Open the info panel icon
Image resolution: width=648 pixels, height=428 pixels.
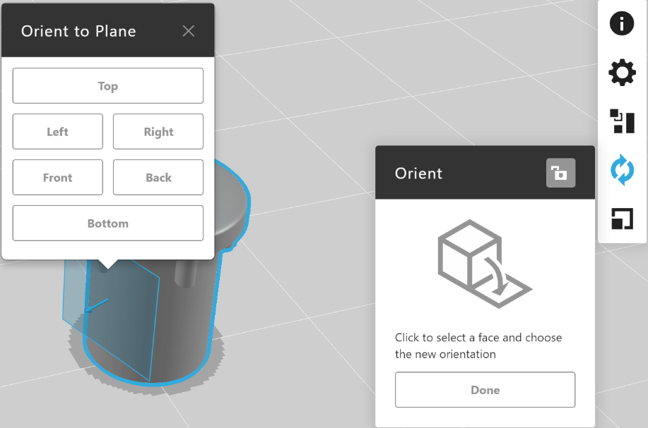pos(622,23)
